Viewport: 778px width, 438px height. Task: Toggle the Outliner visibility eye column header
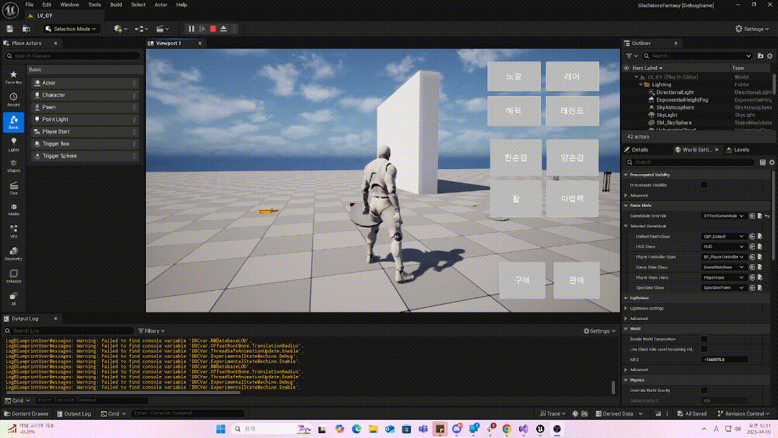(x=626, y=68)
